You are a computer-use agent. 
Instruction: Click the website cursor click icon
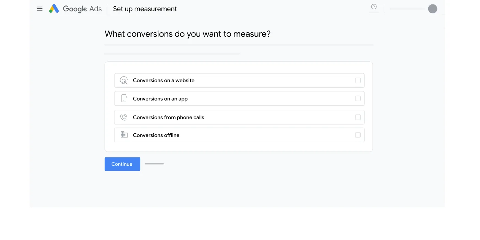coord(124,81)
